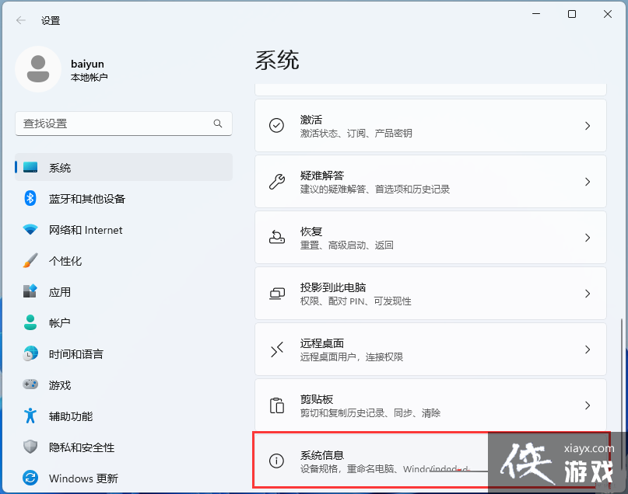
Task: Open the 远程桌面 row via its chevron
Action: [x=587, y=349]
